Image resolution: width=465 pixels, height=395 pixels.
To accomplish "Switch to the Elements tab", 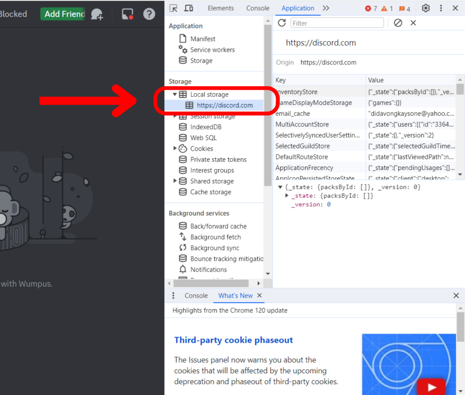I will tap(220, 8).
